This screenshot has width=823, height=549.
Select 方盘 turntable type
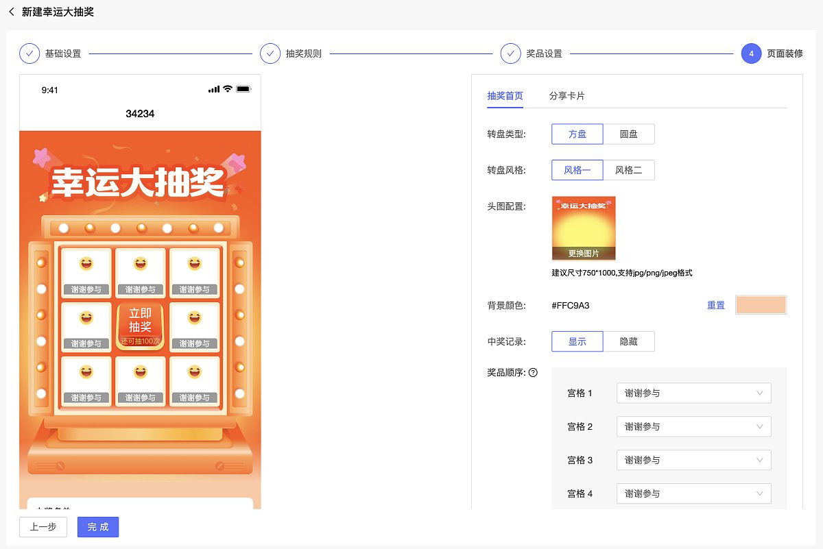point(577,134)
